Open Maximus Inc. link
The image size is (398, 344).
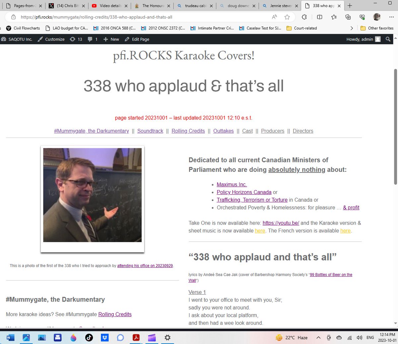tap(232, 184)
